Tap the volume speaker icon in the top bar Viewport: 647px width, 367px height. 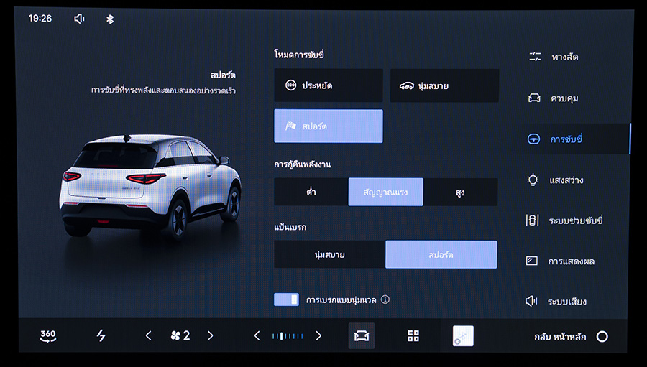point(79,19)
